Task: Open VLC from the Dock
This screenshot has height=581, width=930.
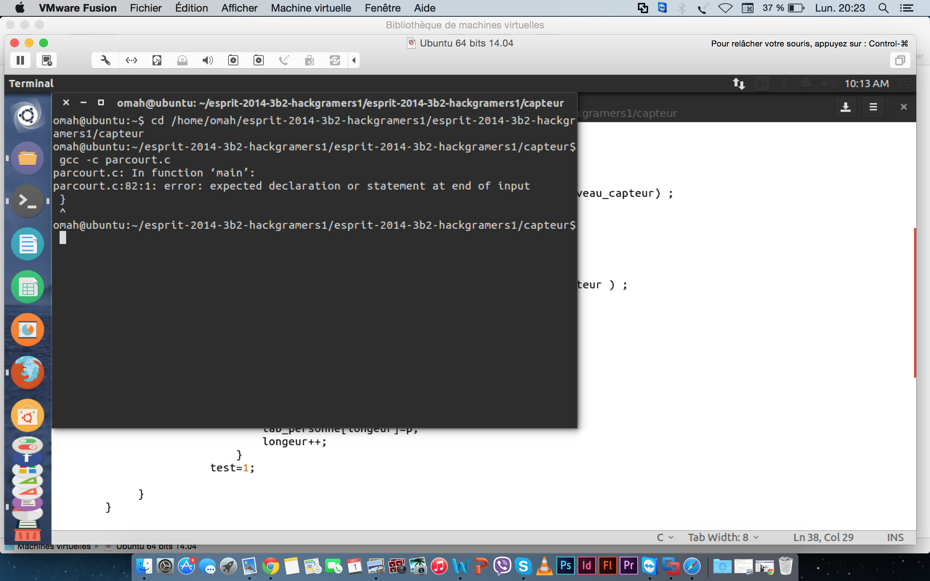Action: pos(545,566)
